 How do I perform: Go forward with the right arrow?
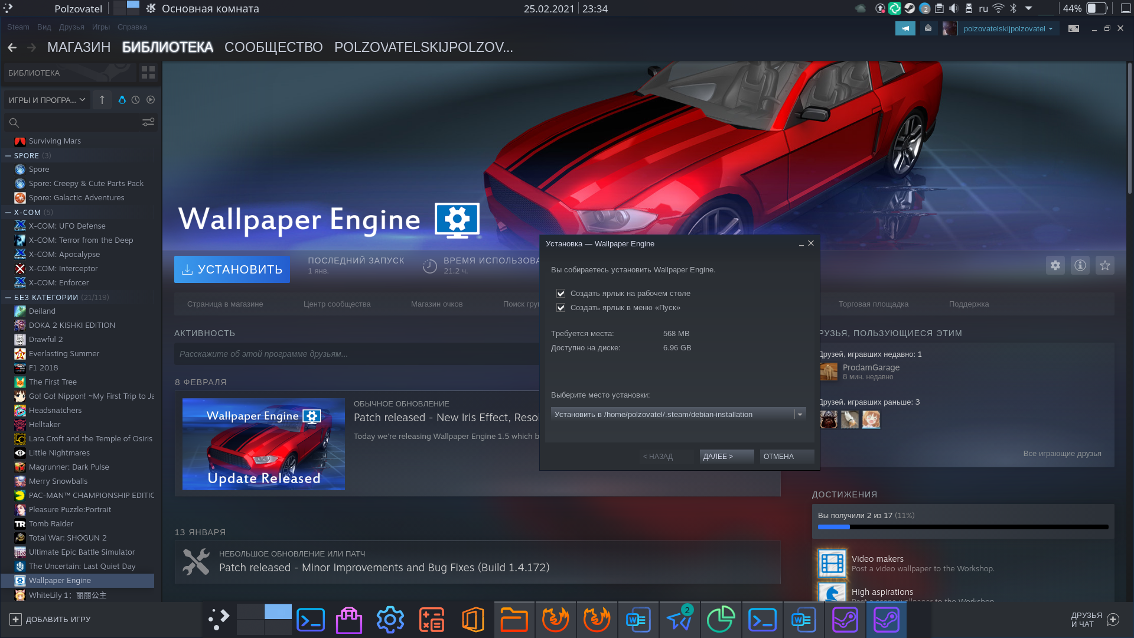coord(32,47)
